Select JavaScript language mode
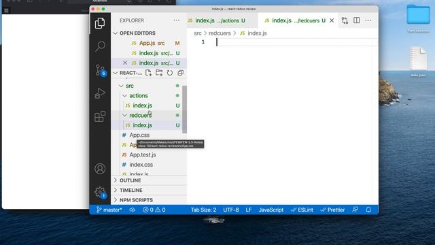Viewport: 435px width, 245px height. 271,210
